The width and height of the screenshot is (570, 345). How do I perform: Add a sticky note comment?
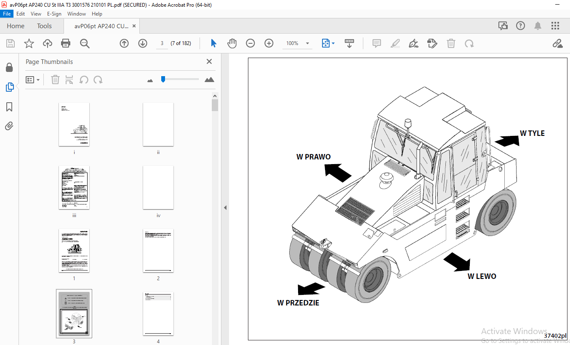pyautogui.click(x=377, y=43)
